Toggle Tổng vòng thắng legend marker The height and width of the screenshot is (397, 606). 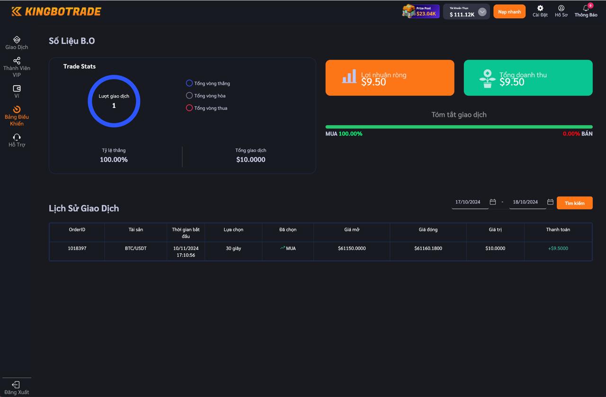[x=189, y=83]
